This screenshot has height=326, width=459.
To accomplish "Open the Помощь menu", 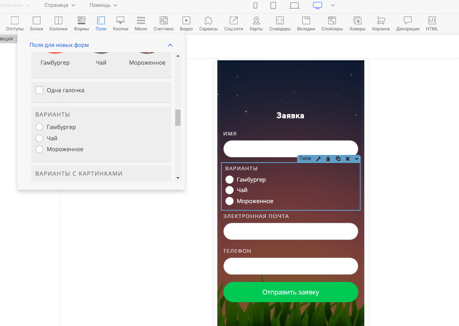I will tap(103, 5).
